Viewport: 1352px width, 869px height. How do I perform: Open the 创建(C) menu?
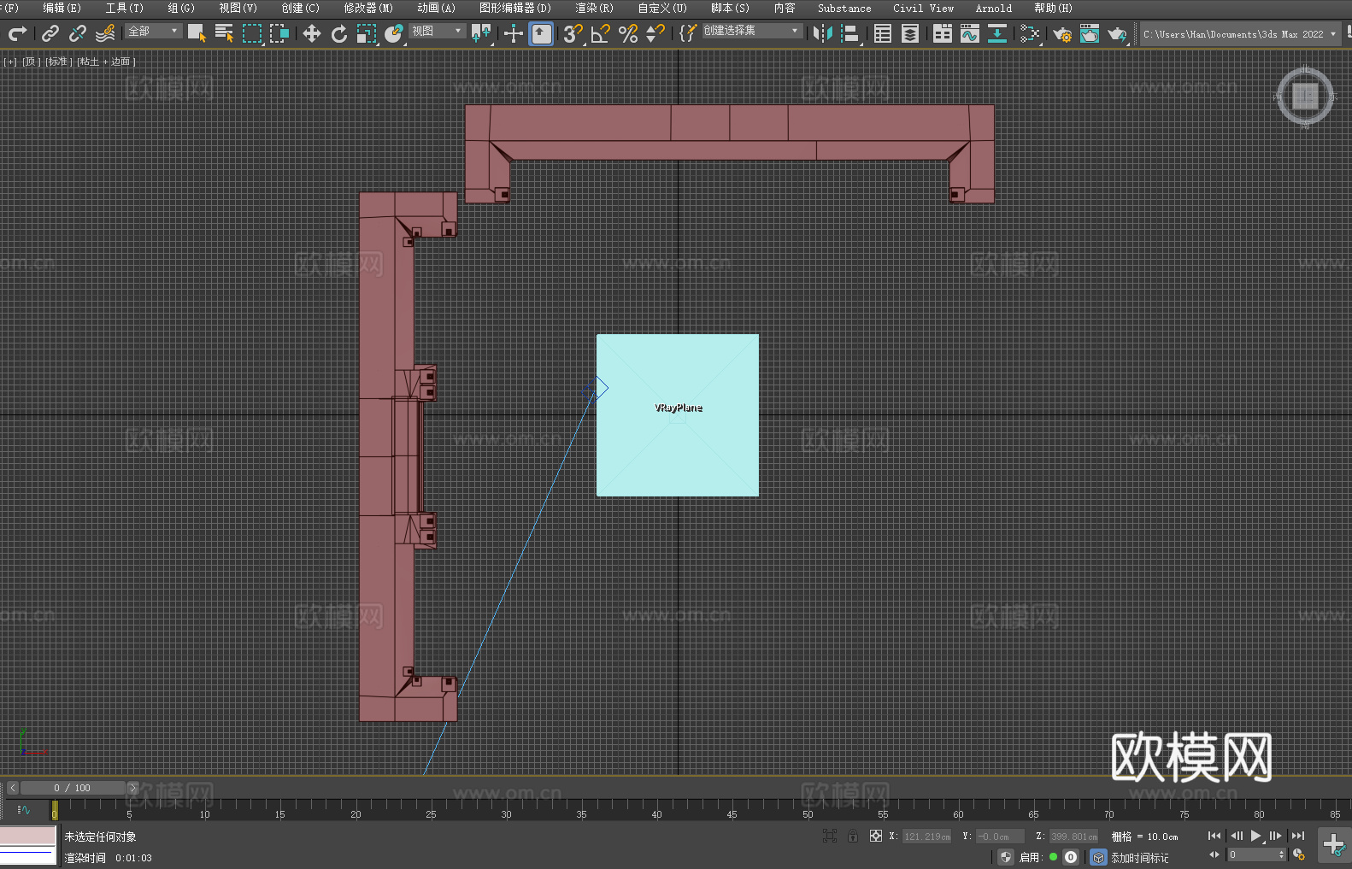point(300,8)
